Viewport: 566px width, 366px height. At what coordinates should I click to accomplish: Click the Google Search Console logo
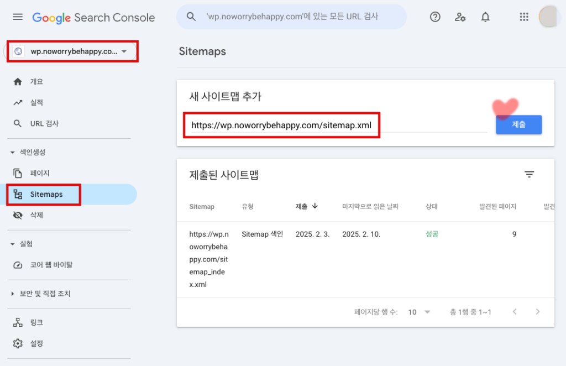(x=93, y=17)
